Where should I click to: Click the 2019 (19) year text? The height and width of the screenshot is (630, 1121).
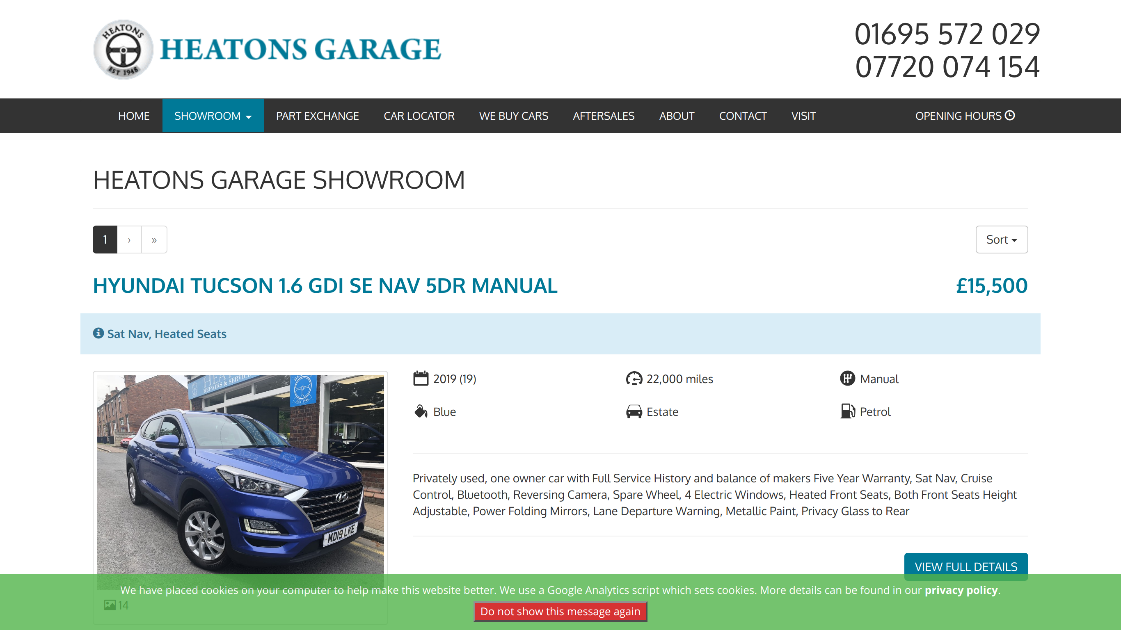[x=454, y=379]
